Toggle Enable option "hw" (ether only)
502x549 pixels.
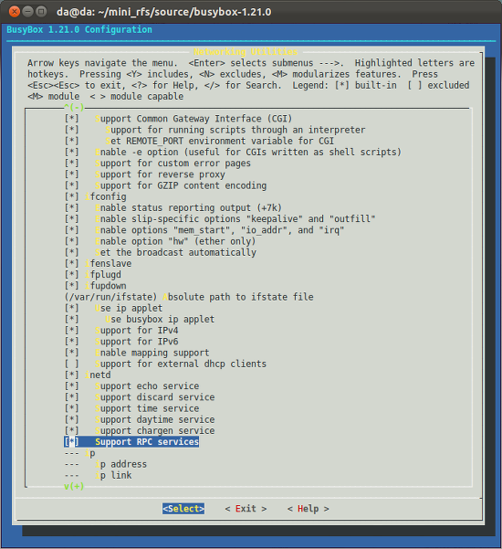[x=72, y=241]
